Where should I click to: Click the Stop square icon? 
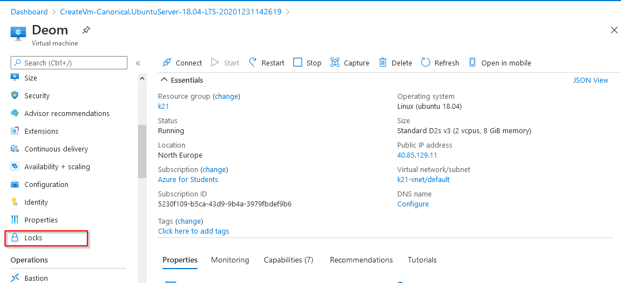[298, 62]
